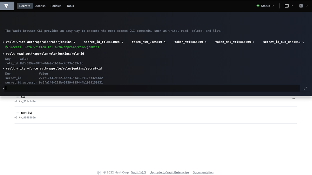Open the user profile menu icon

pos(301,6)
